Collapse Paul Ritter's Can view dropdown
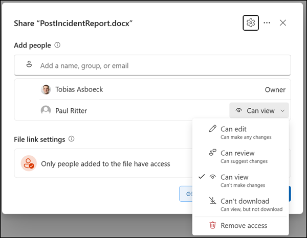This screenshot has height=238, width=307. pos(259,110)
